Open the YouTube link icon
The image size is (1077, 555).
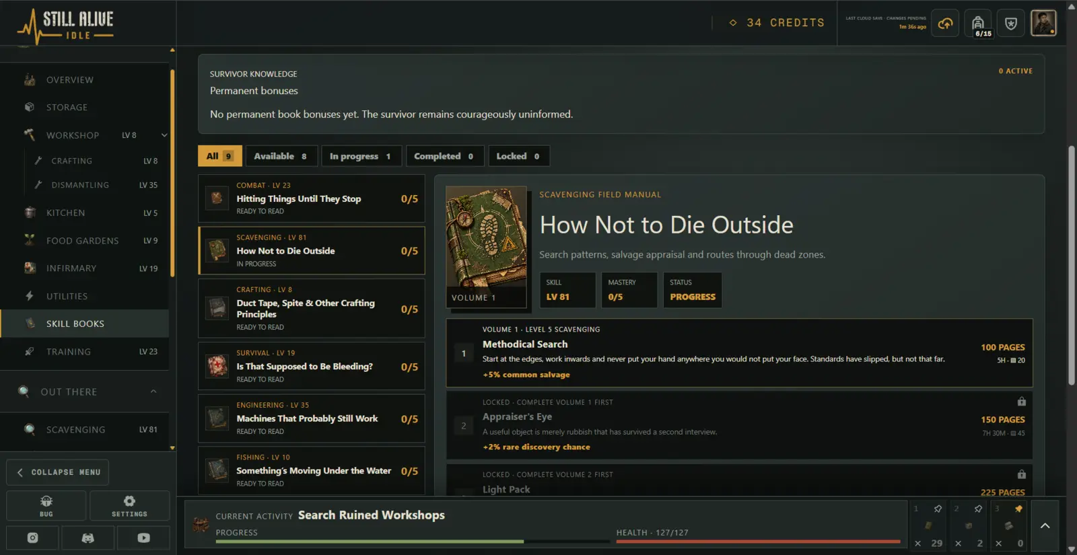[x=143, y=538]
